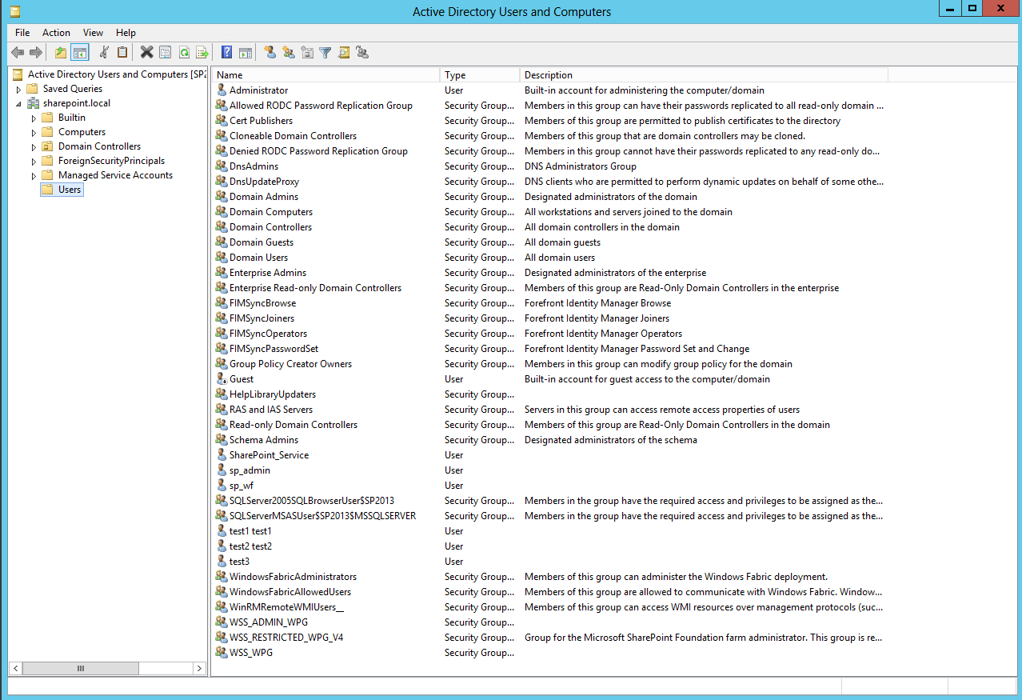Open the File menu
Screen dimensions: 1022x700
click(x=22, y=33)
